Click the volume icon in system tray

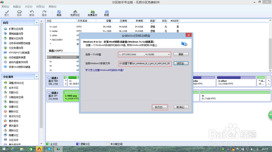point(252,149)
